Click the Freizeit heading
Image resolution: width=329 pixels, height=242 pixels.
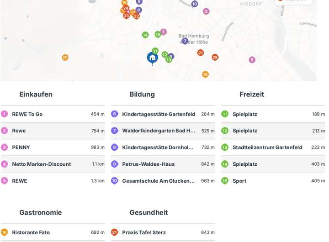coord(252,95)
